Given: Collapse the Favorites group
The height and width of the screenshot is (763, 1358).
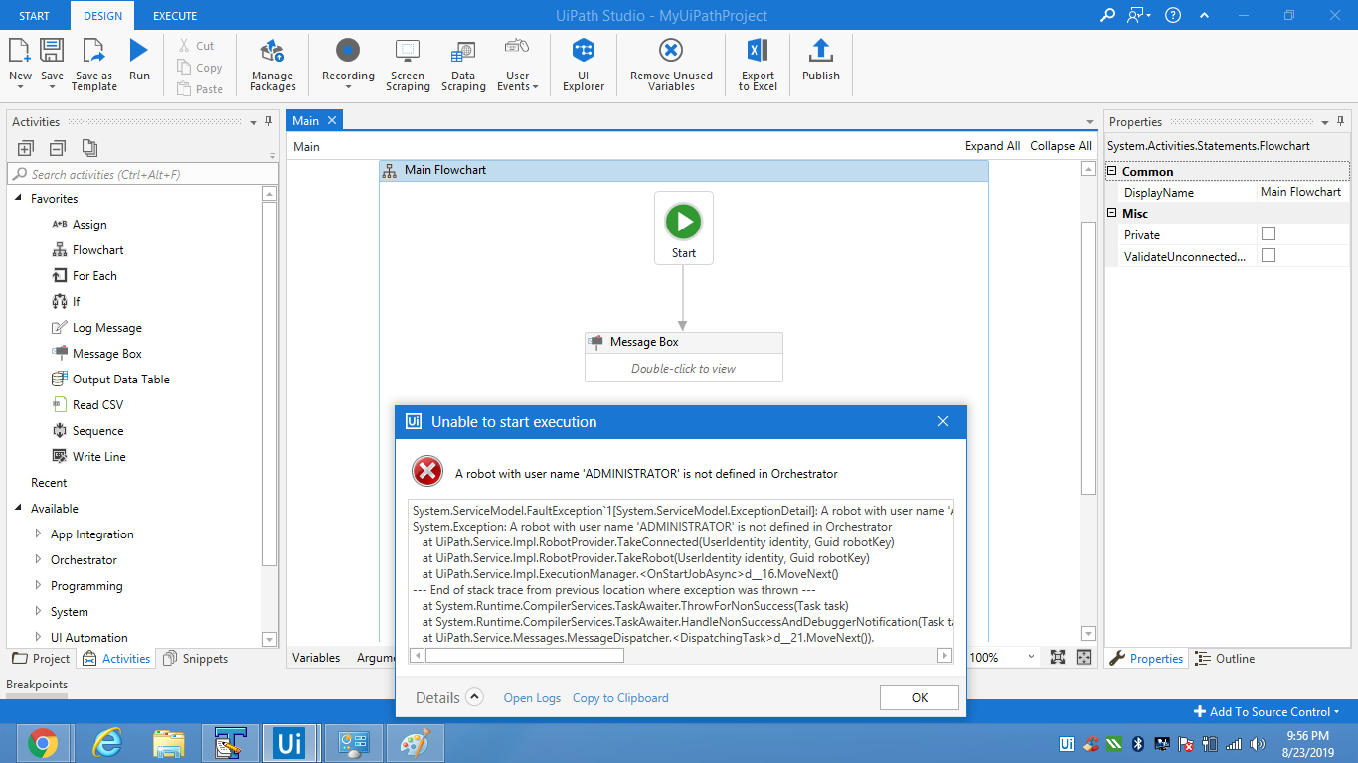Looking at the screenshot, I should pos(19,199).
